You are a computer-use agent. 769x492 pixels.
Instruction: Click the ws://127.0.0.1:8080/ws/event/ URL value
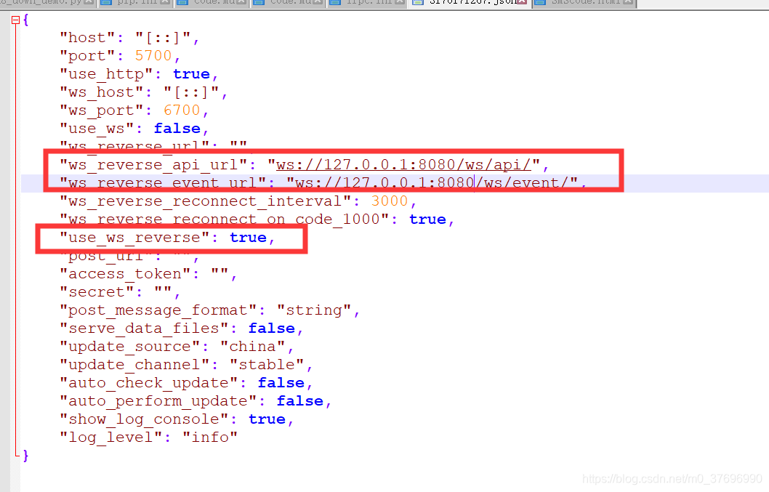point(432,183)
